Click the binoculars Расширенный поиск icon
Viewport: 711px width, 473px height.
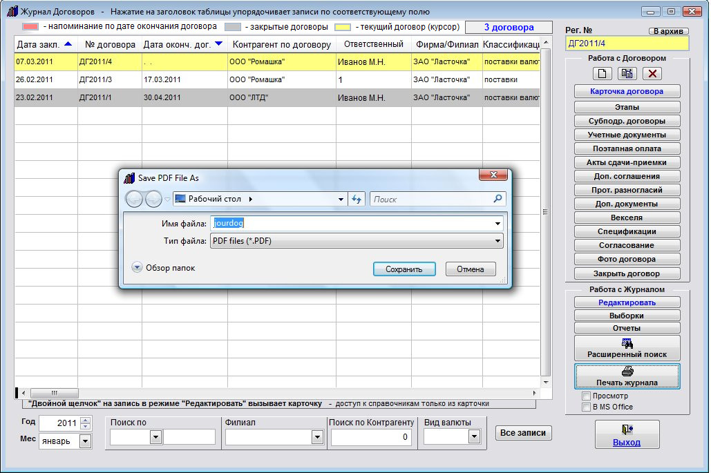pyautogui.click(x=627, y=342)
